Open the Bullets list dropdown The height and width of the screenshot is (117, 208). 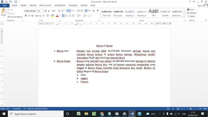pyautogui.click(x=66, y=11)
